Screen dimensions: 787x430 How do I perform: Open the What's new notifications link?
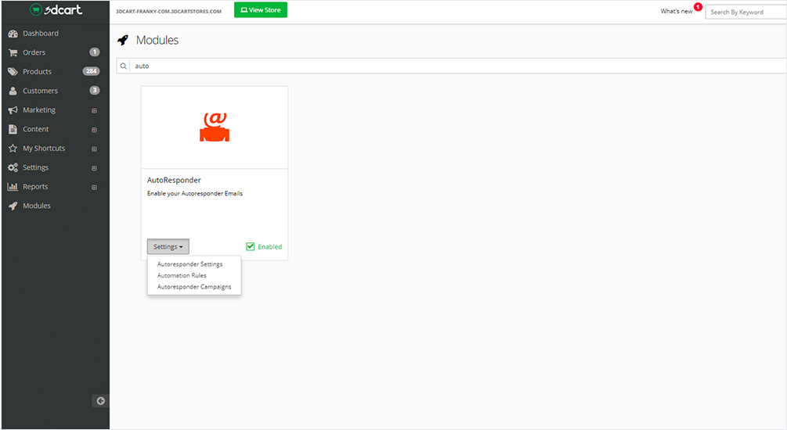[677, 12]
